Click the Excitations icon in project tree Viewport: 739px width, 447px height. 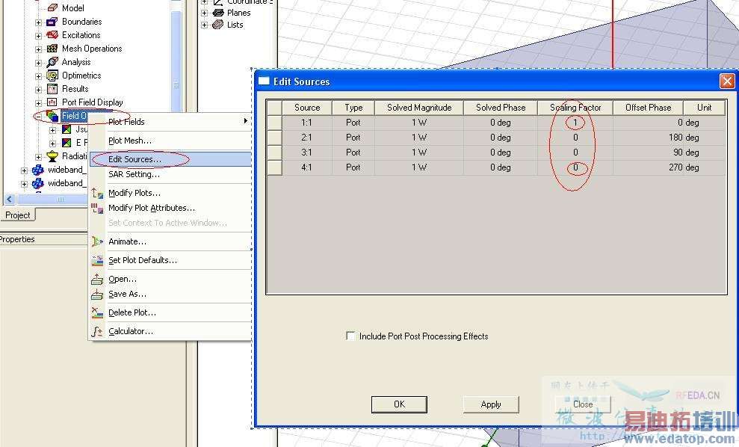pyautogui.click(x=52, y=35)
